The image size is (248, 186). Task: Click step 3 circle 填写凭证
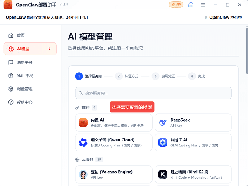pos(155,76)
